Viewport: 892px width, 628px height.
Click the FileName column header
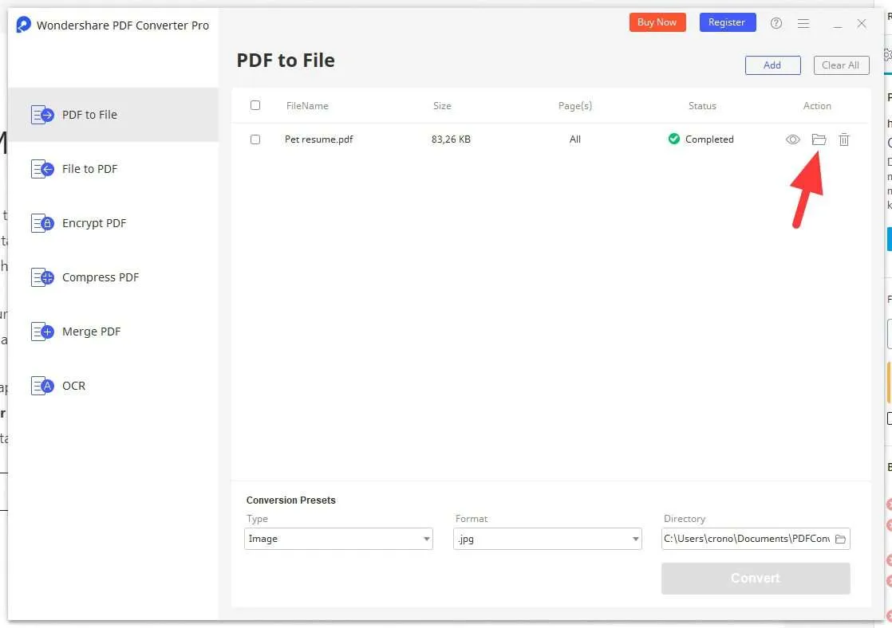pyautogui.click(x=307, y=106)
